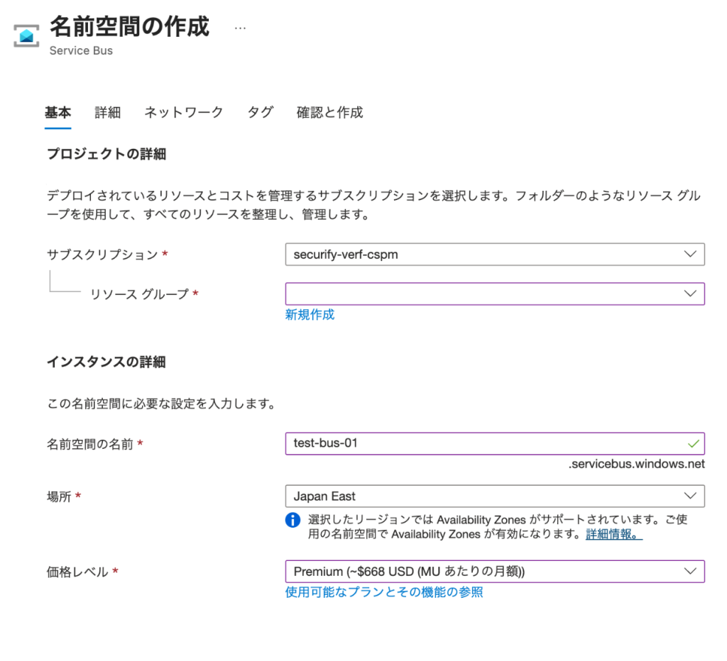Viewport: 727px width, 661px height.
Task: Click the プロジェクトの詳細 section heading
Action: [106, 154]
